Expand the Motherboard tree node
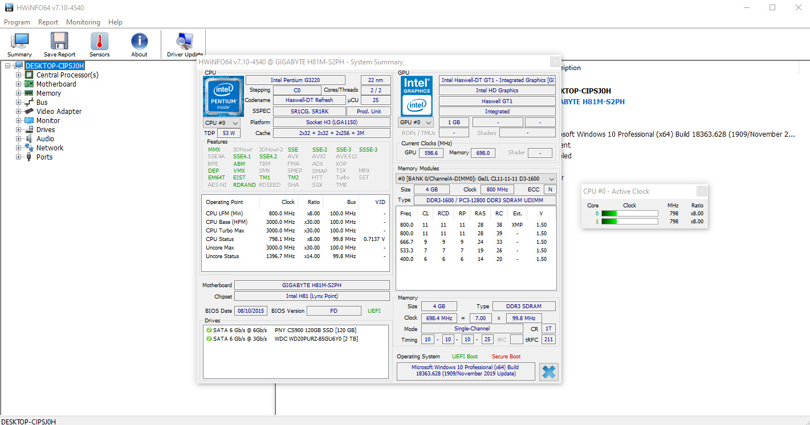Screen dimensions: 810x425 pos(18,84)
